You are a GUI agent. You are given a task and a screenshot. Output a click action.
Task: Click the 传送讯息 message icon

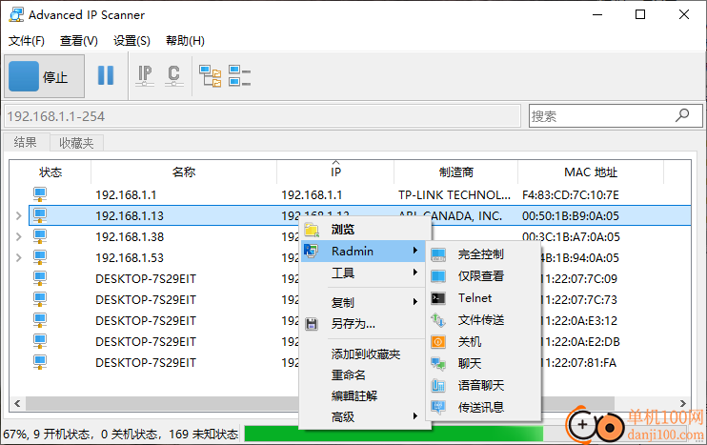coord(438,408)
